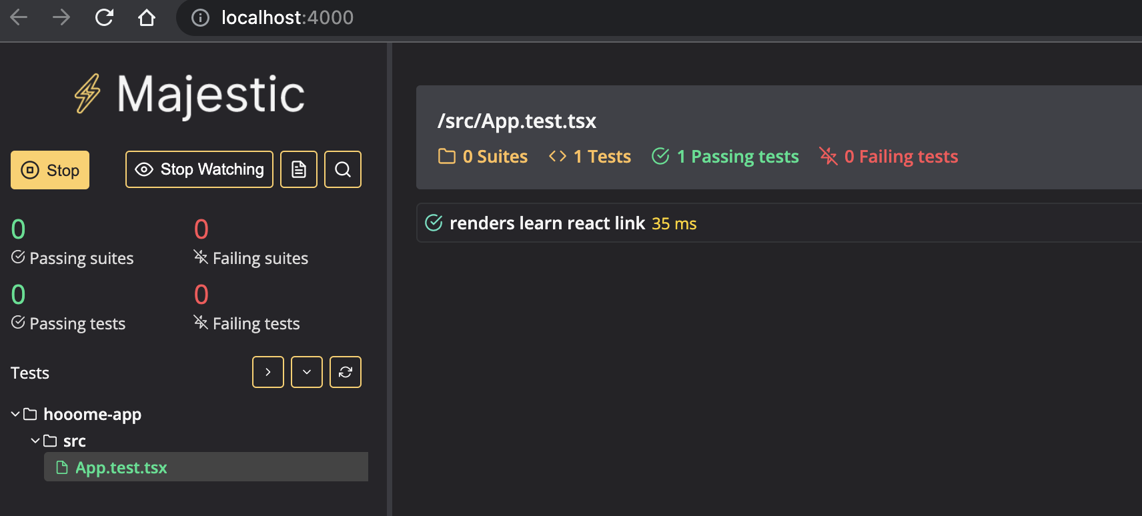The image size is (1142, 516).
Task: Click the 'renders learn react link' test row
Action: (x=547, y=223)
